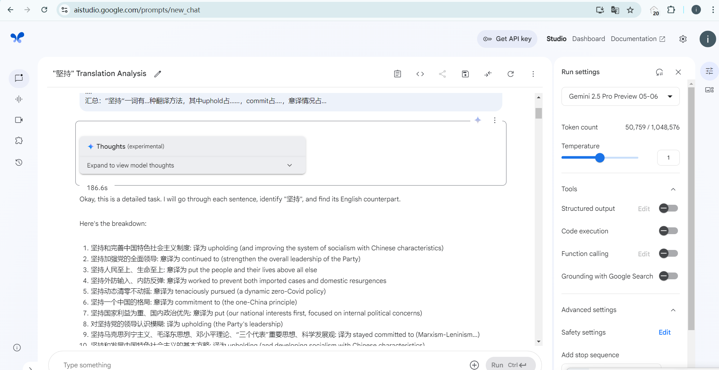Open the Documentation link
The width and height of the screenshot is (719, 370).
(638, 39)
